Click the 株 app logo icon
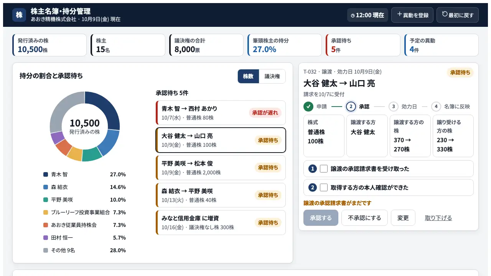This screenshot has width=491, height=276. click(19, 15)
